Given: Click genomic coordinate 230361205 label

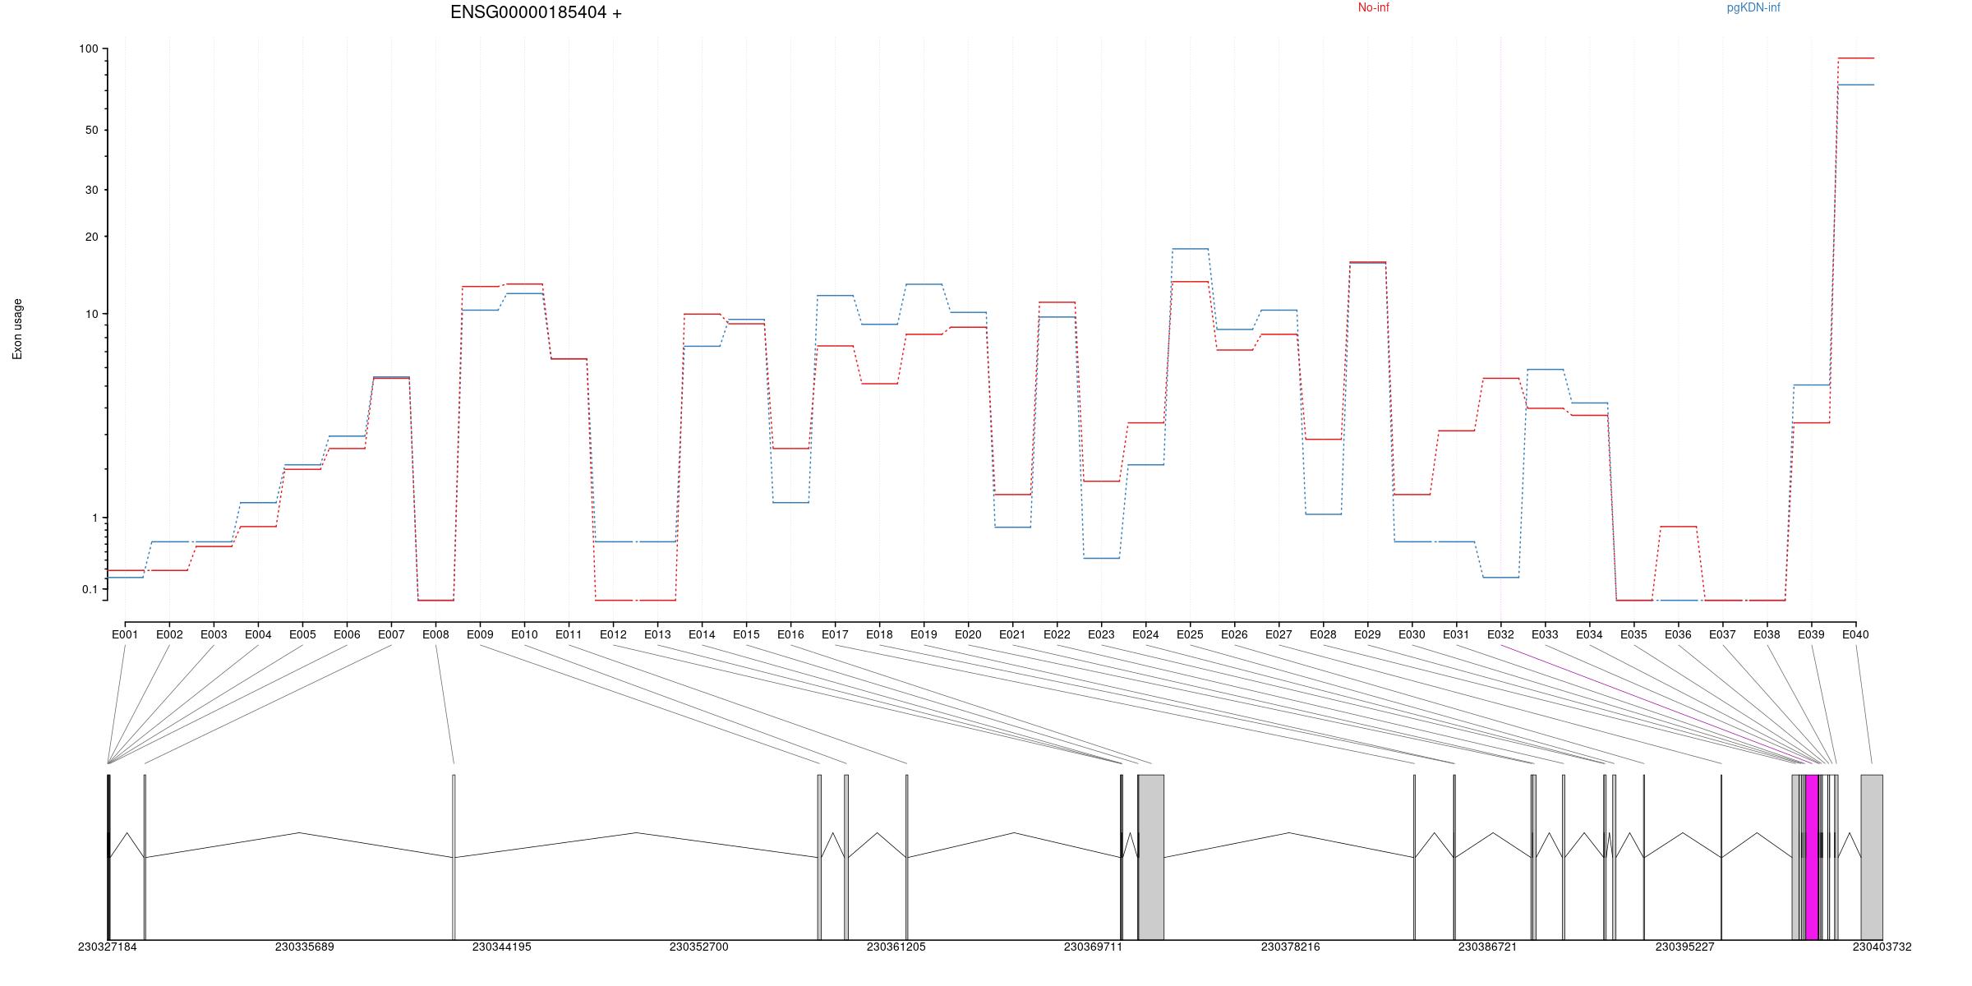Looking at the screenshot, I should click(x=896, y=947).
